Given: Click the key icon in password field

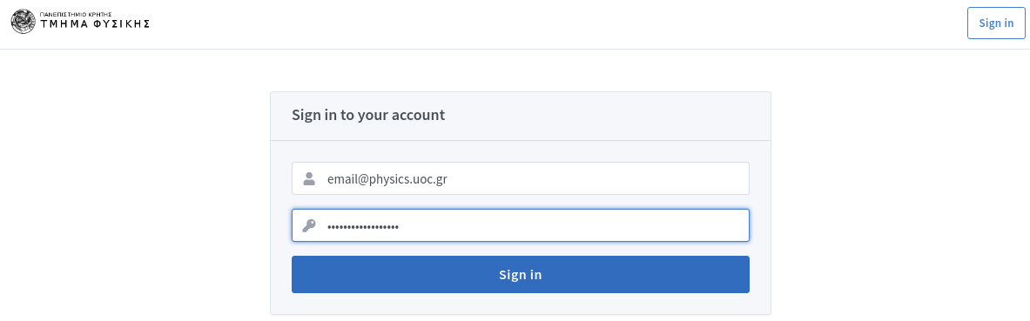Looking at the screenshot, I should point(309,226).
